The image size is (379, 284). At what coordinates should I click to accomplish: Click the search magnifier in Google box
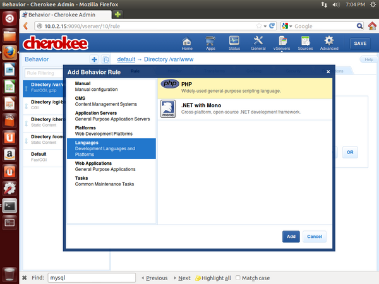(359, 26)
